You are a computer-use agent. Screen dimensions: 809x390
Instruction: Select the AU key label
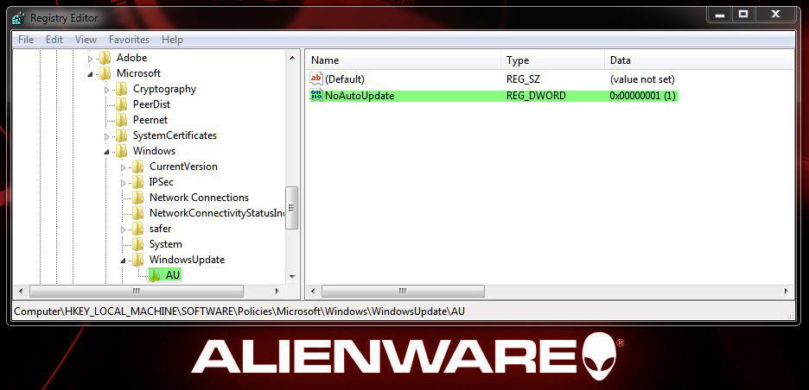tap(173, 275)
